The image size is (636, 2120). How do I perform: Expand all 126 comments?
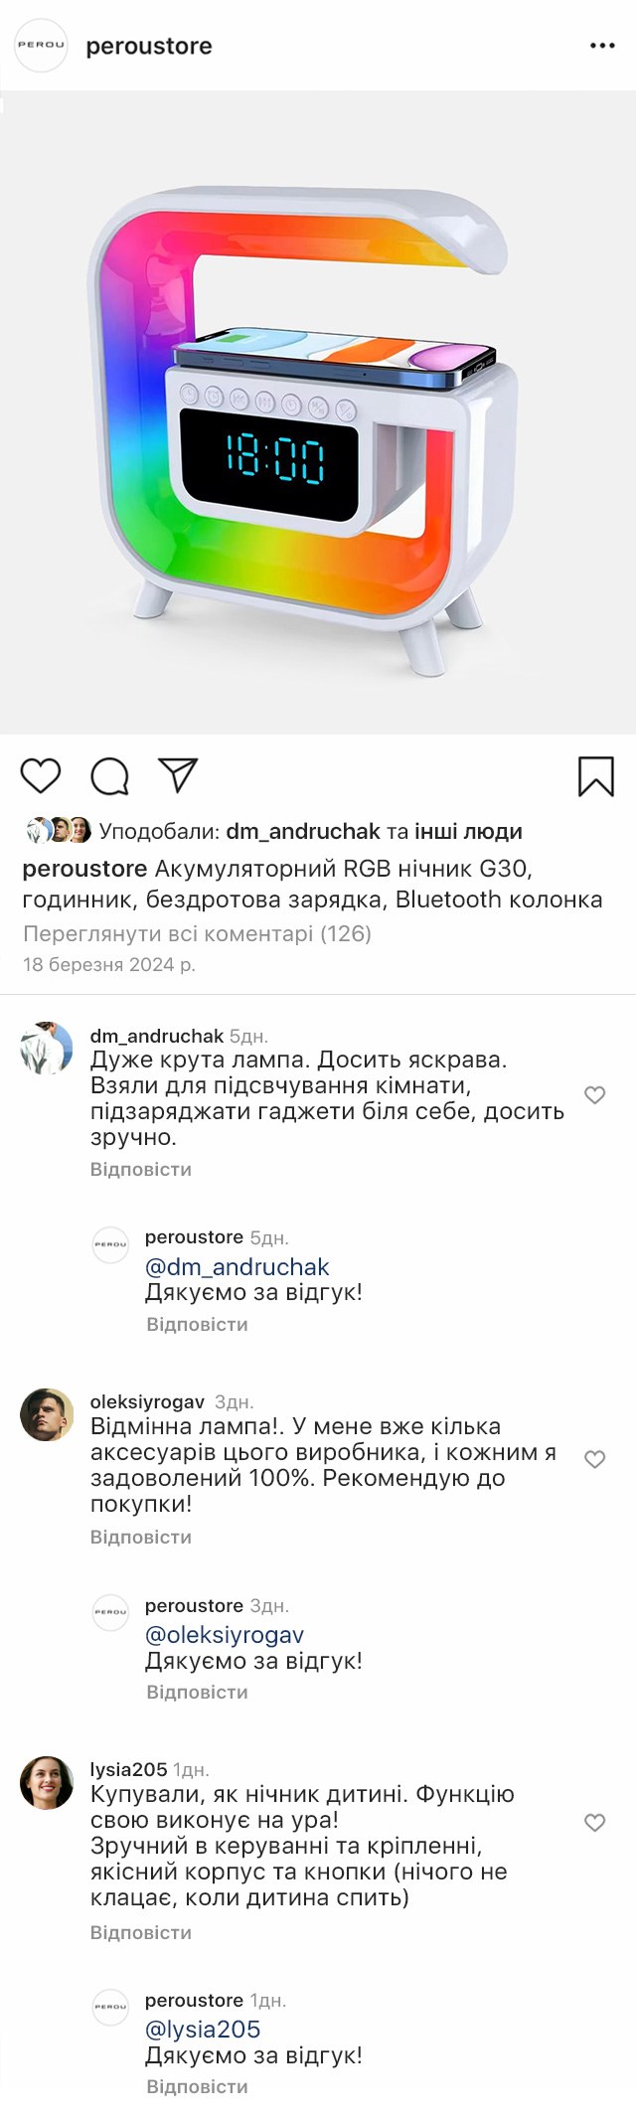(197, 933)
